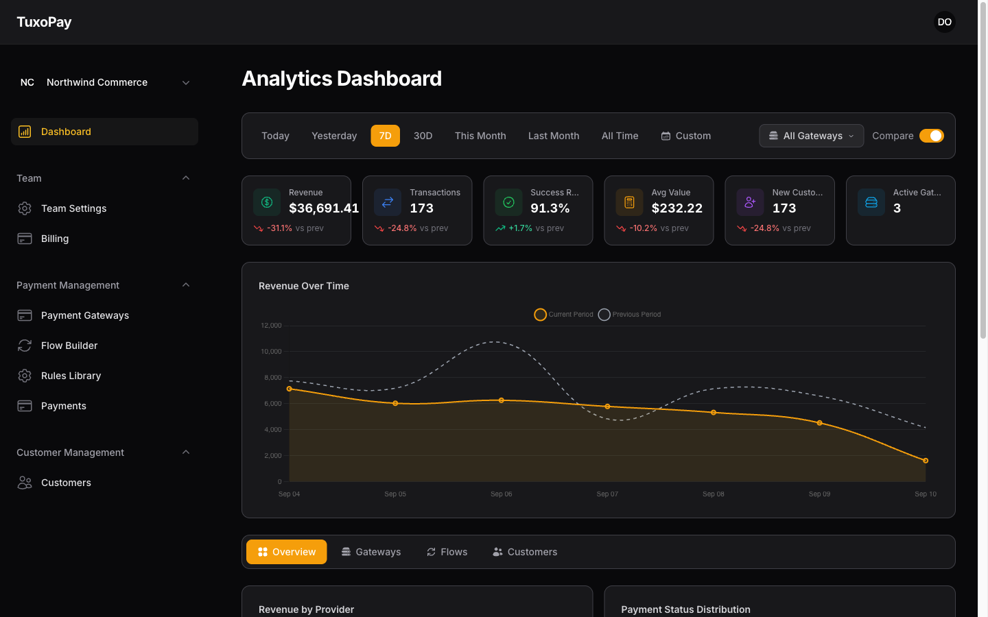The height and width of the screenshot is (617, 988).
Task: Click the Success Rate checkmark icon
Action: click(x=508, y=202)
